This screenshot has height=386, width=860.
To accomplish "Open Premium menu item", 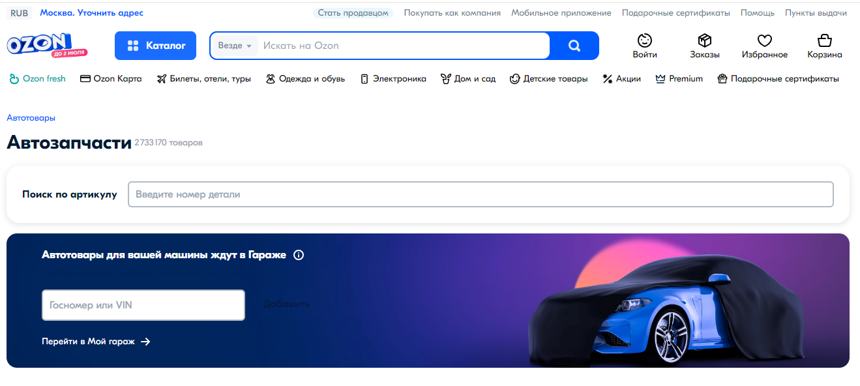I will coord(679,79).
